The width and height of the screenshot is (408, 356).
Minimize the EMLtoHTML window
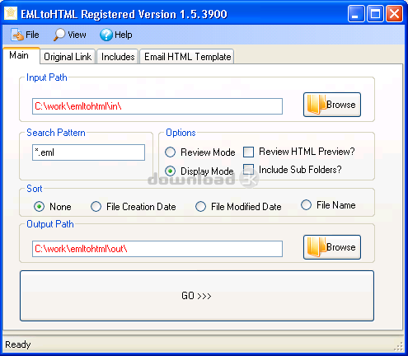[356, 13]
